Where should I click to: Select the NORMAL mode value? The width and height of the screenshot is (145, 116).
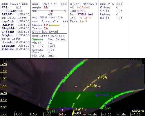point(84,8)
